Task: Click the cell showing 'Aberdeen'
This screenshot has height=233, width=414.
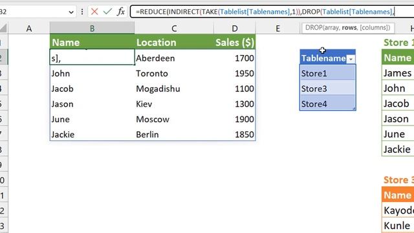Action: point(174,58)
